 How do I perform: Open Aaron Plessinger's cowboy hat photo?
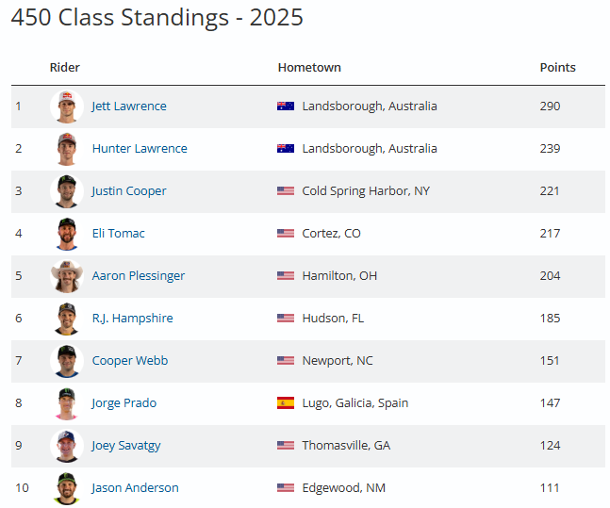pyautogui.click(x=66, y=276)
